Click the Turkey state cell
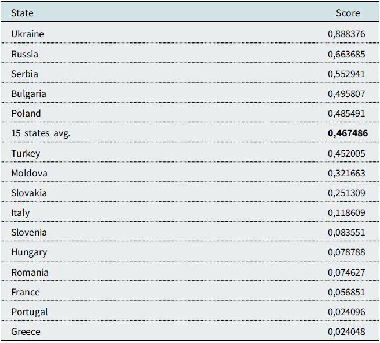 click(x=26, y=153)
